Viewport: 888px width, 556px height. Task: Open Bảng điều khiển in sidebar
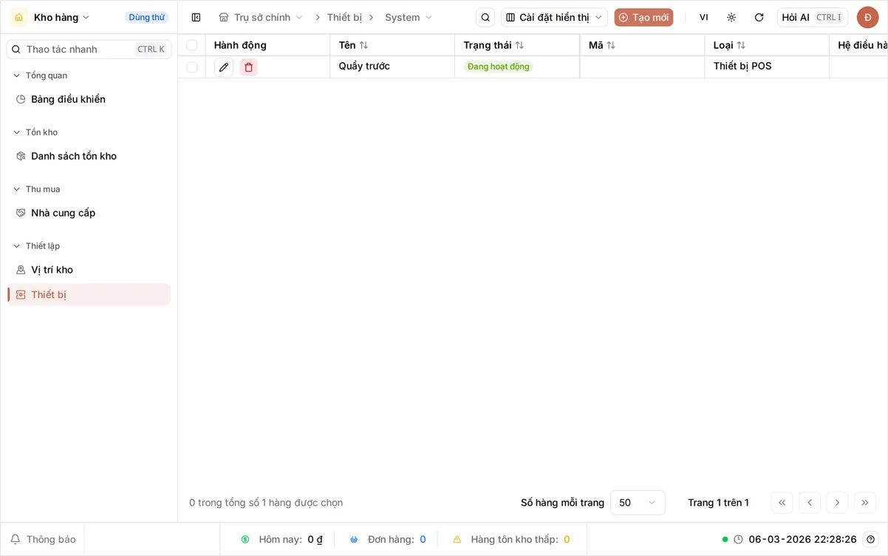click(x=89, y=99)
